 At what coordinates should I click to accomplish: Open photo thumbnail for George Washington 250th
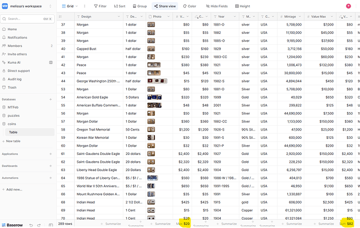(x=157, y=81)
